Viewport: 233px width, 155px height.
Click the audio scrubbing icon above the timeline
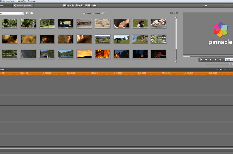[x=221, y=69]
